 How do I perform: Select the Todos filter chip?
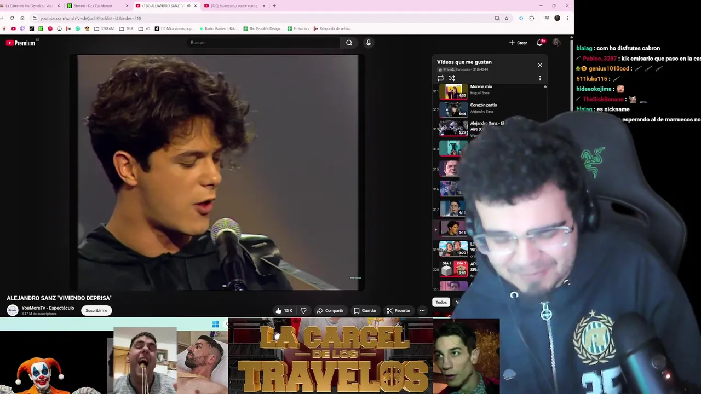[x=441, y=302]
